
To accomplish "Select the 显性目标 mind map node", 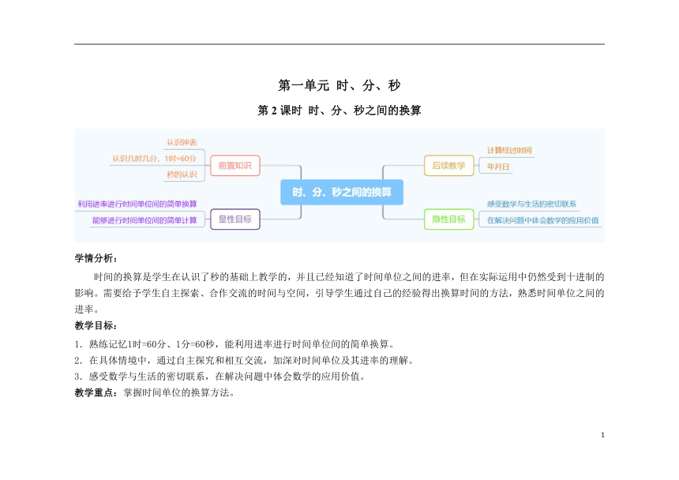I will pos(235,219).
